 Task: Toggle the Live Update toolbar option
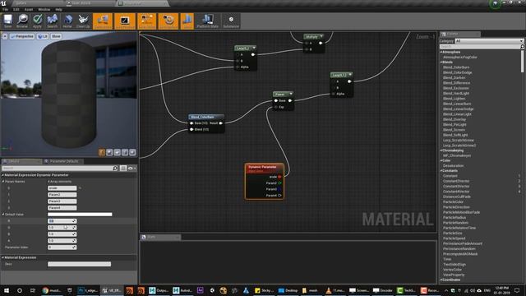click(x=168, y=21)
